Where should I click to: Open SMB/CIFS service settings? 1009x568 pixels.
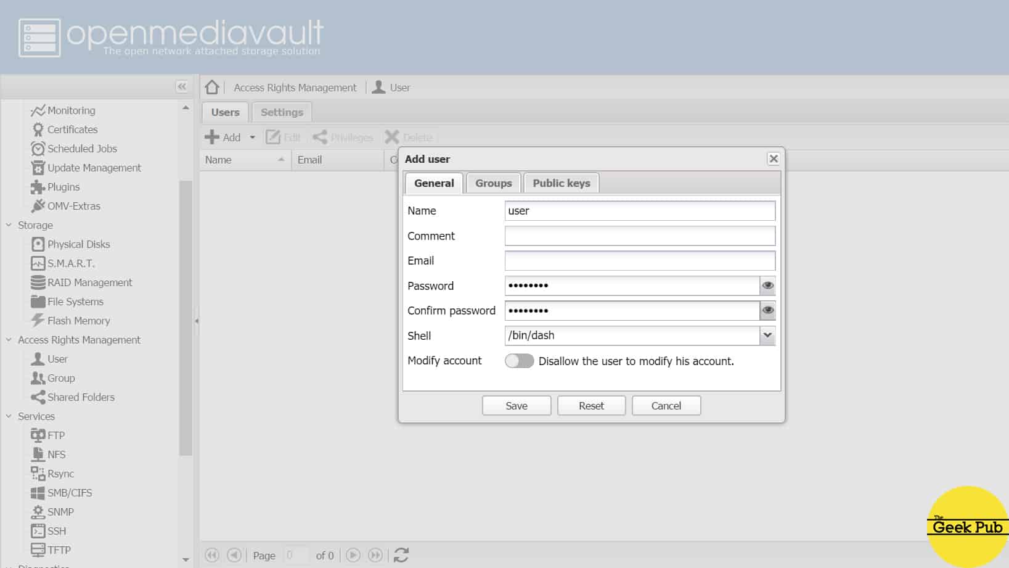(62, 493)
